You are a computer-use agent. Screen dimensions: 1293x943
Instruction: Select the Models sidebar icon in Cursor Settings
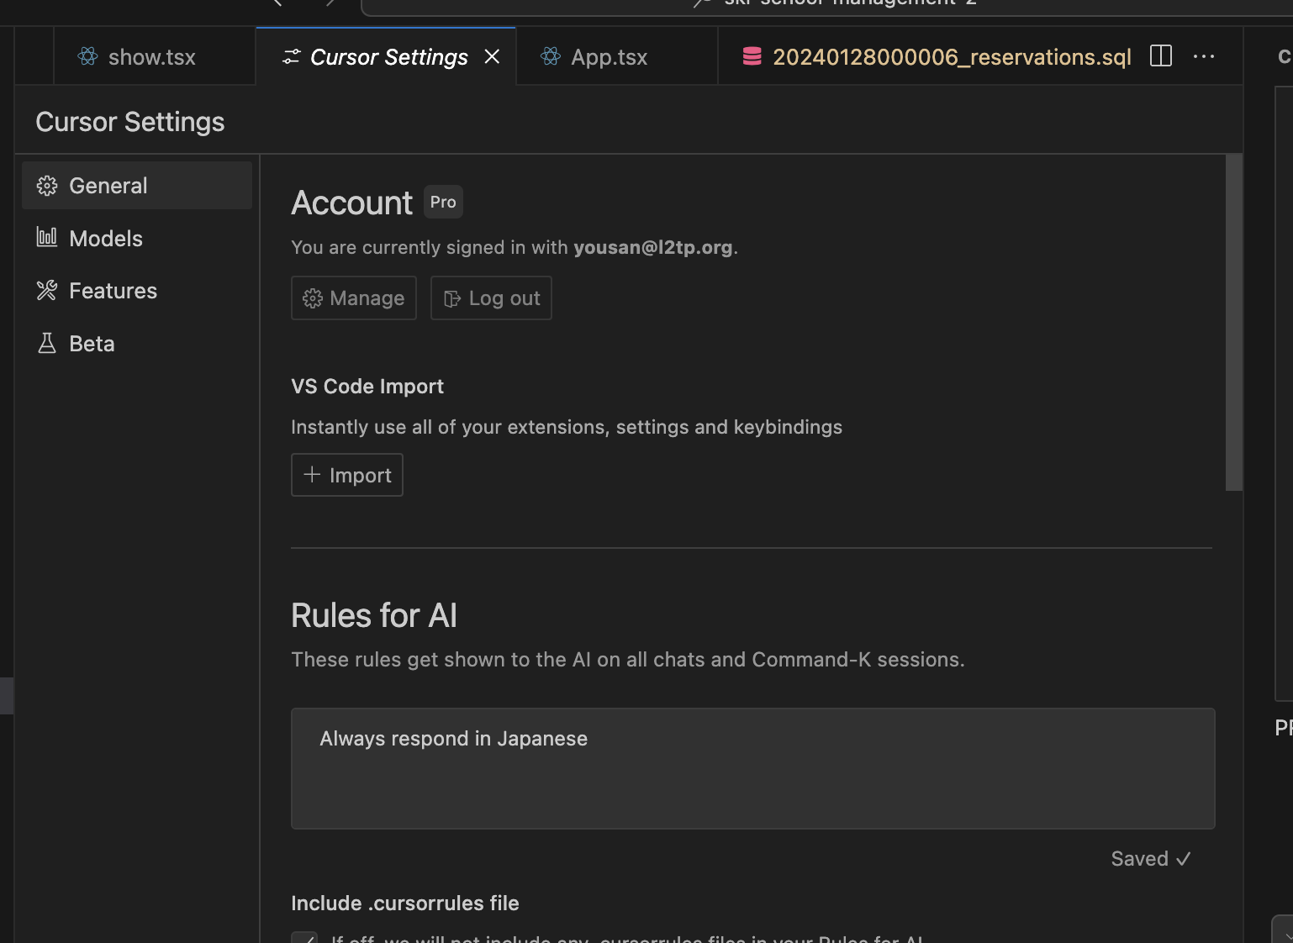tap(48, 238)
